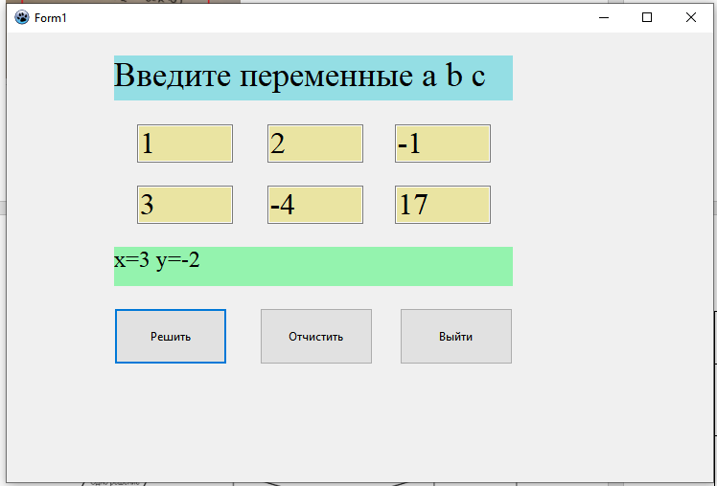Click the Выйти button

click(x=456, y=337)
